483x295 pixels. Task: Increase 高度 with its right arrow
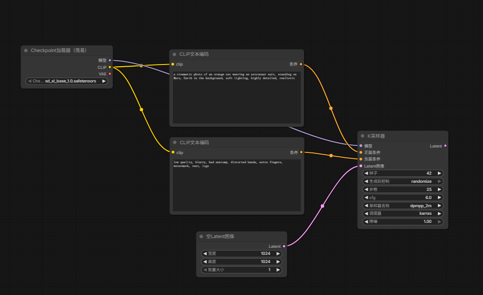pos(278,261)
